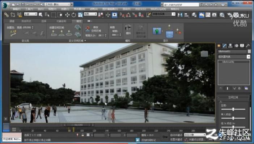Switch to the Populate (填充) ribbon tab

tap(79, 21)
